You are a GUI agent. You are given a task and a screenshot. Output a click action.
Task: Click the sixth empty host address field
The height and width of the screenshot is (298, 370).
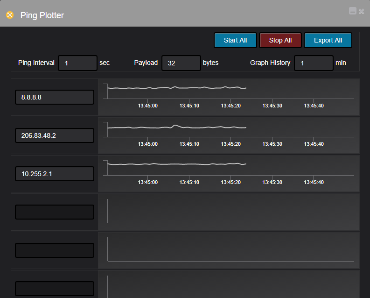(x=55, y=289)
